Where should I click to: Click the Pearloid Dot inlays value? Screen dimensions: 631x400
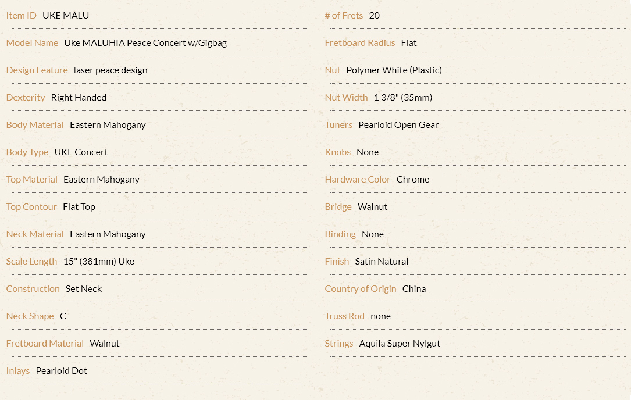point(62,371)
